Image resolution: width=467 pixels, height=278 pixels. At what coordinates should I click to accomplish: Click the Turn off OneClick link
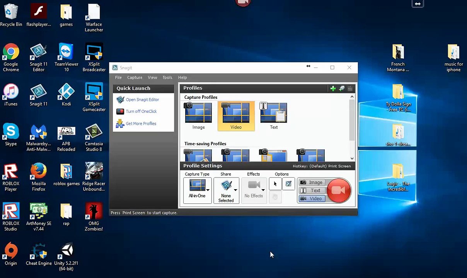(141, 111)
